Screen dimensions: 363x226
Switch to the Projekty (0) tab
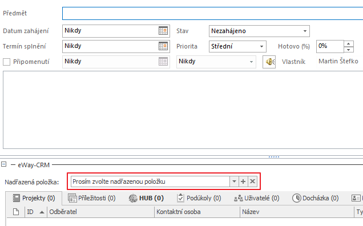coord(34,198)
